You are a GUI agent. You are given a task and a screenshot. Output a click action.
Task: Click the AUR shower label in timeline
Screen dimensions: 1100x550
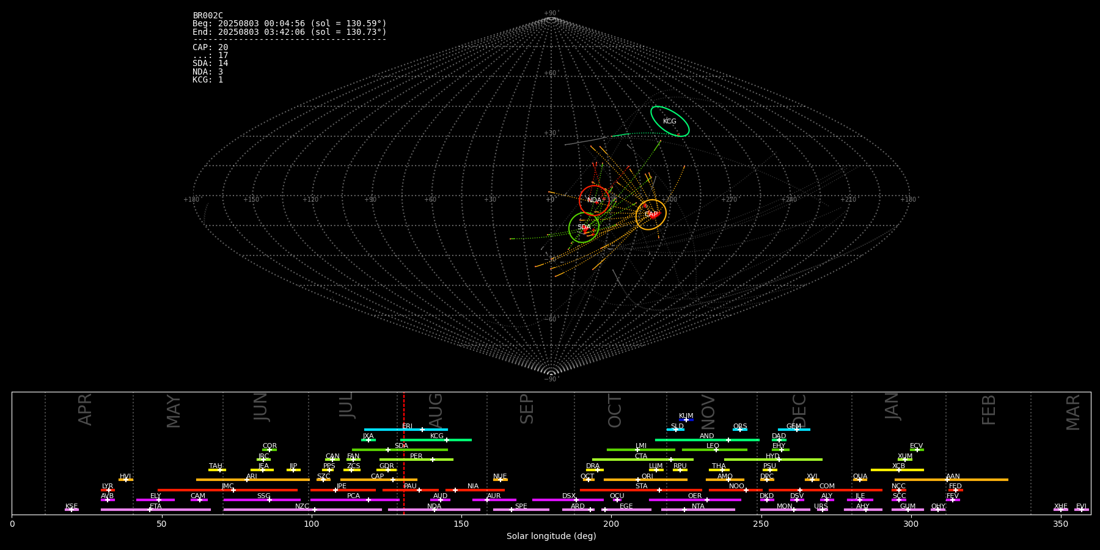(494, 496)
